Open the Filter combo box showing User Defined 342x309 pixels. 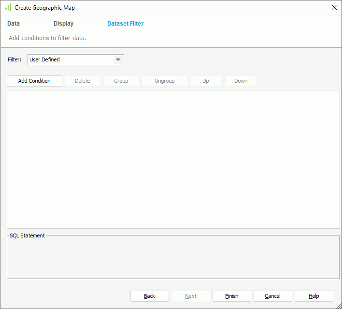70,59
